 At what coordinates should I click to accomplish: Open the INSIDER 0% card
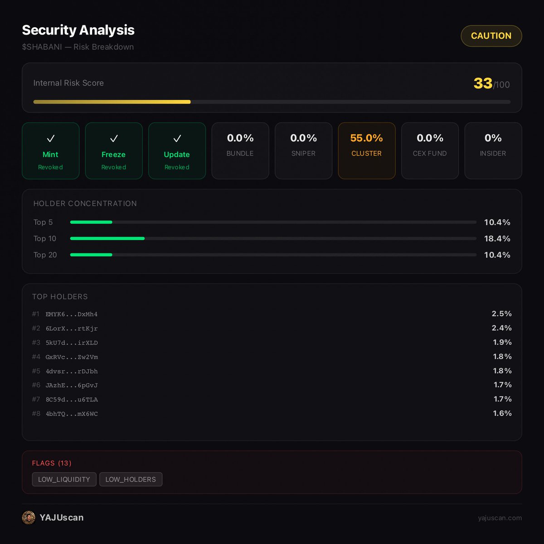(493, 151)
